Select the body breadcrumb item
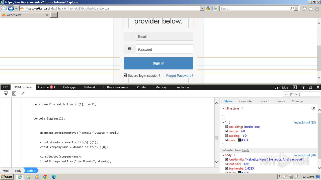 (18, 171)
